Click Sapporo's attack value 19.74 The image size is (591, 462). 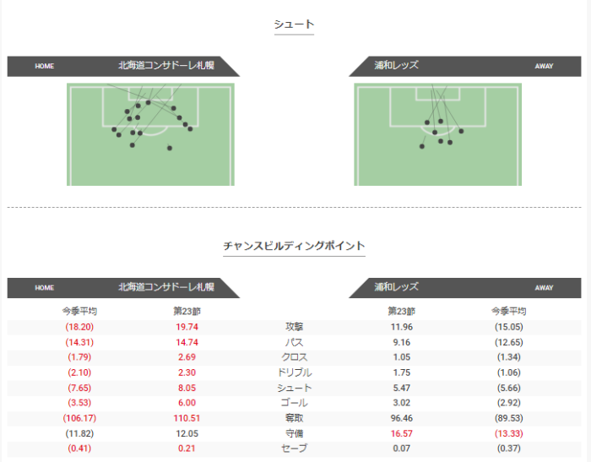pyautogui.click(x=187, y=327)
